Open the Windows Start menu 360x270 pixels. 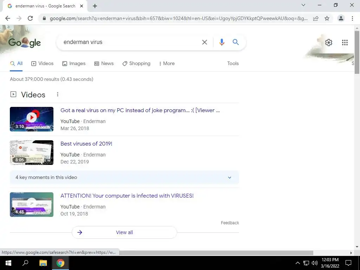(x=8, y=263)
